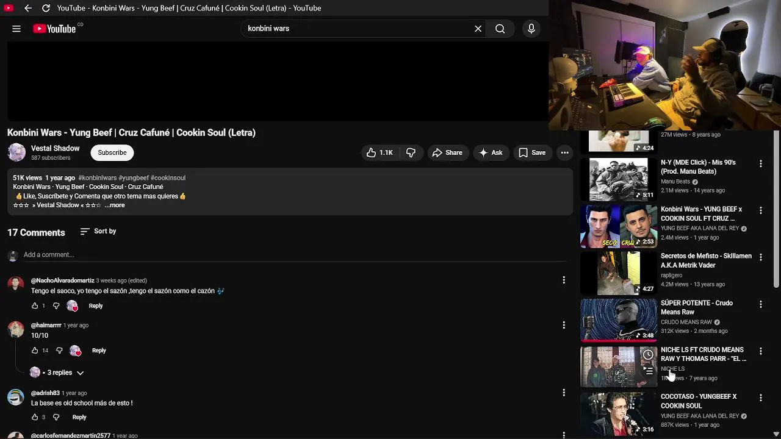The width and height of the screenshot is (781, 439).
Task: Open the #yungbeef hashtag
Action: click(x=134, y=178)
